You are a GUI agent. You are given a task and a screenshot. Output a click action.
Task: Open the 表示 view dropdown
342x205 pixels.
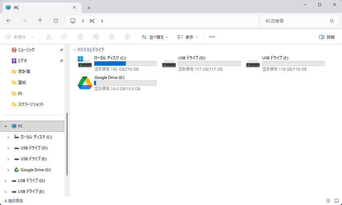coord(187,37)
